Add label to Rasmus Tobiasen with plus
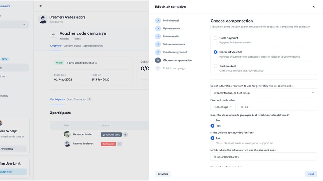 (x=120, y=144)
